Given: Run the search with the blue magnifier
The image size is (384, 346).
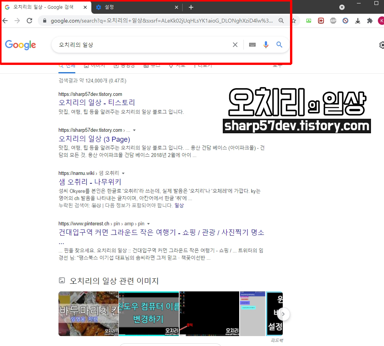Looking at the screenshot, I should [279, 45].
